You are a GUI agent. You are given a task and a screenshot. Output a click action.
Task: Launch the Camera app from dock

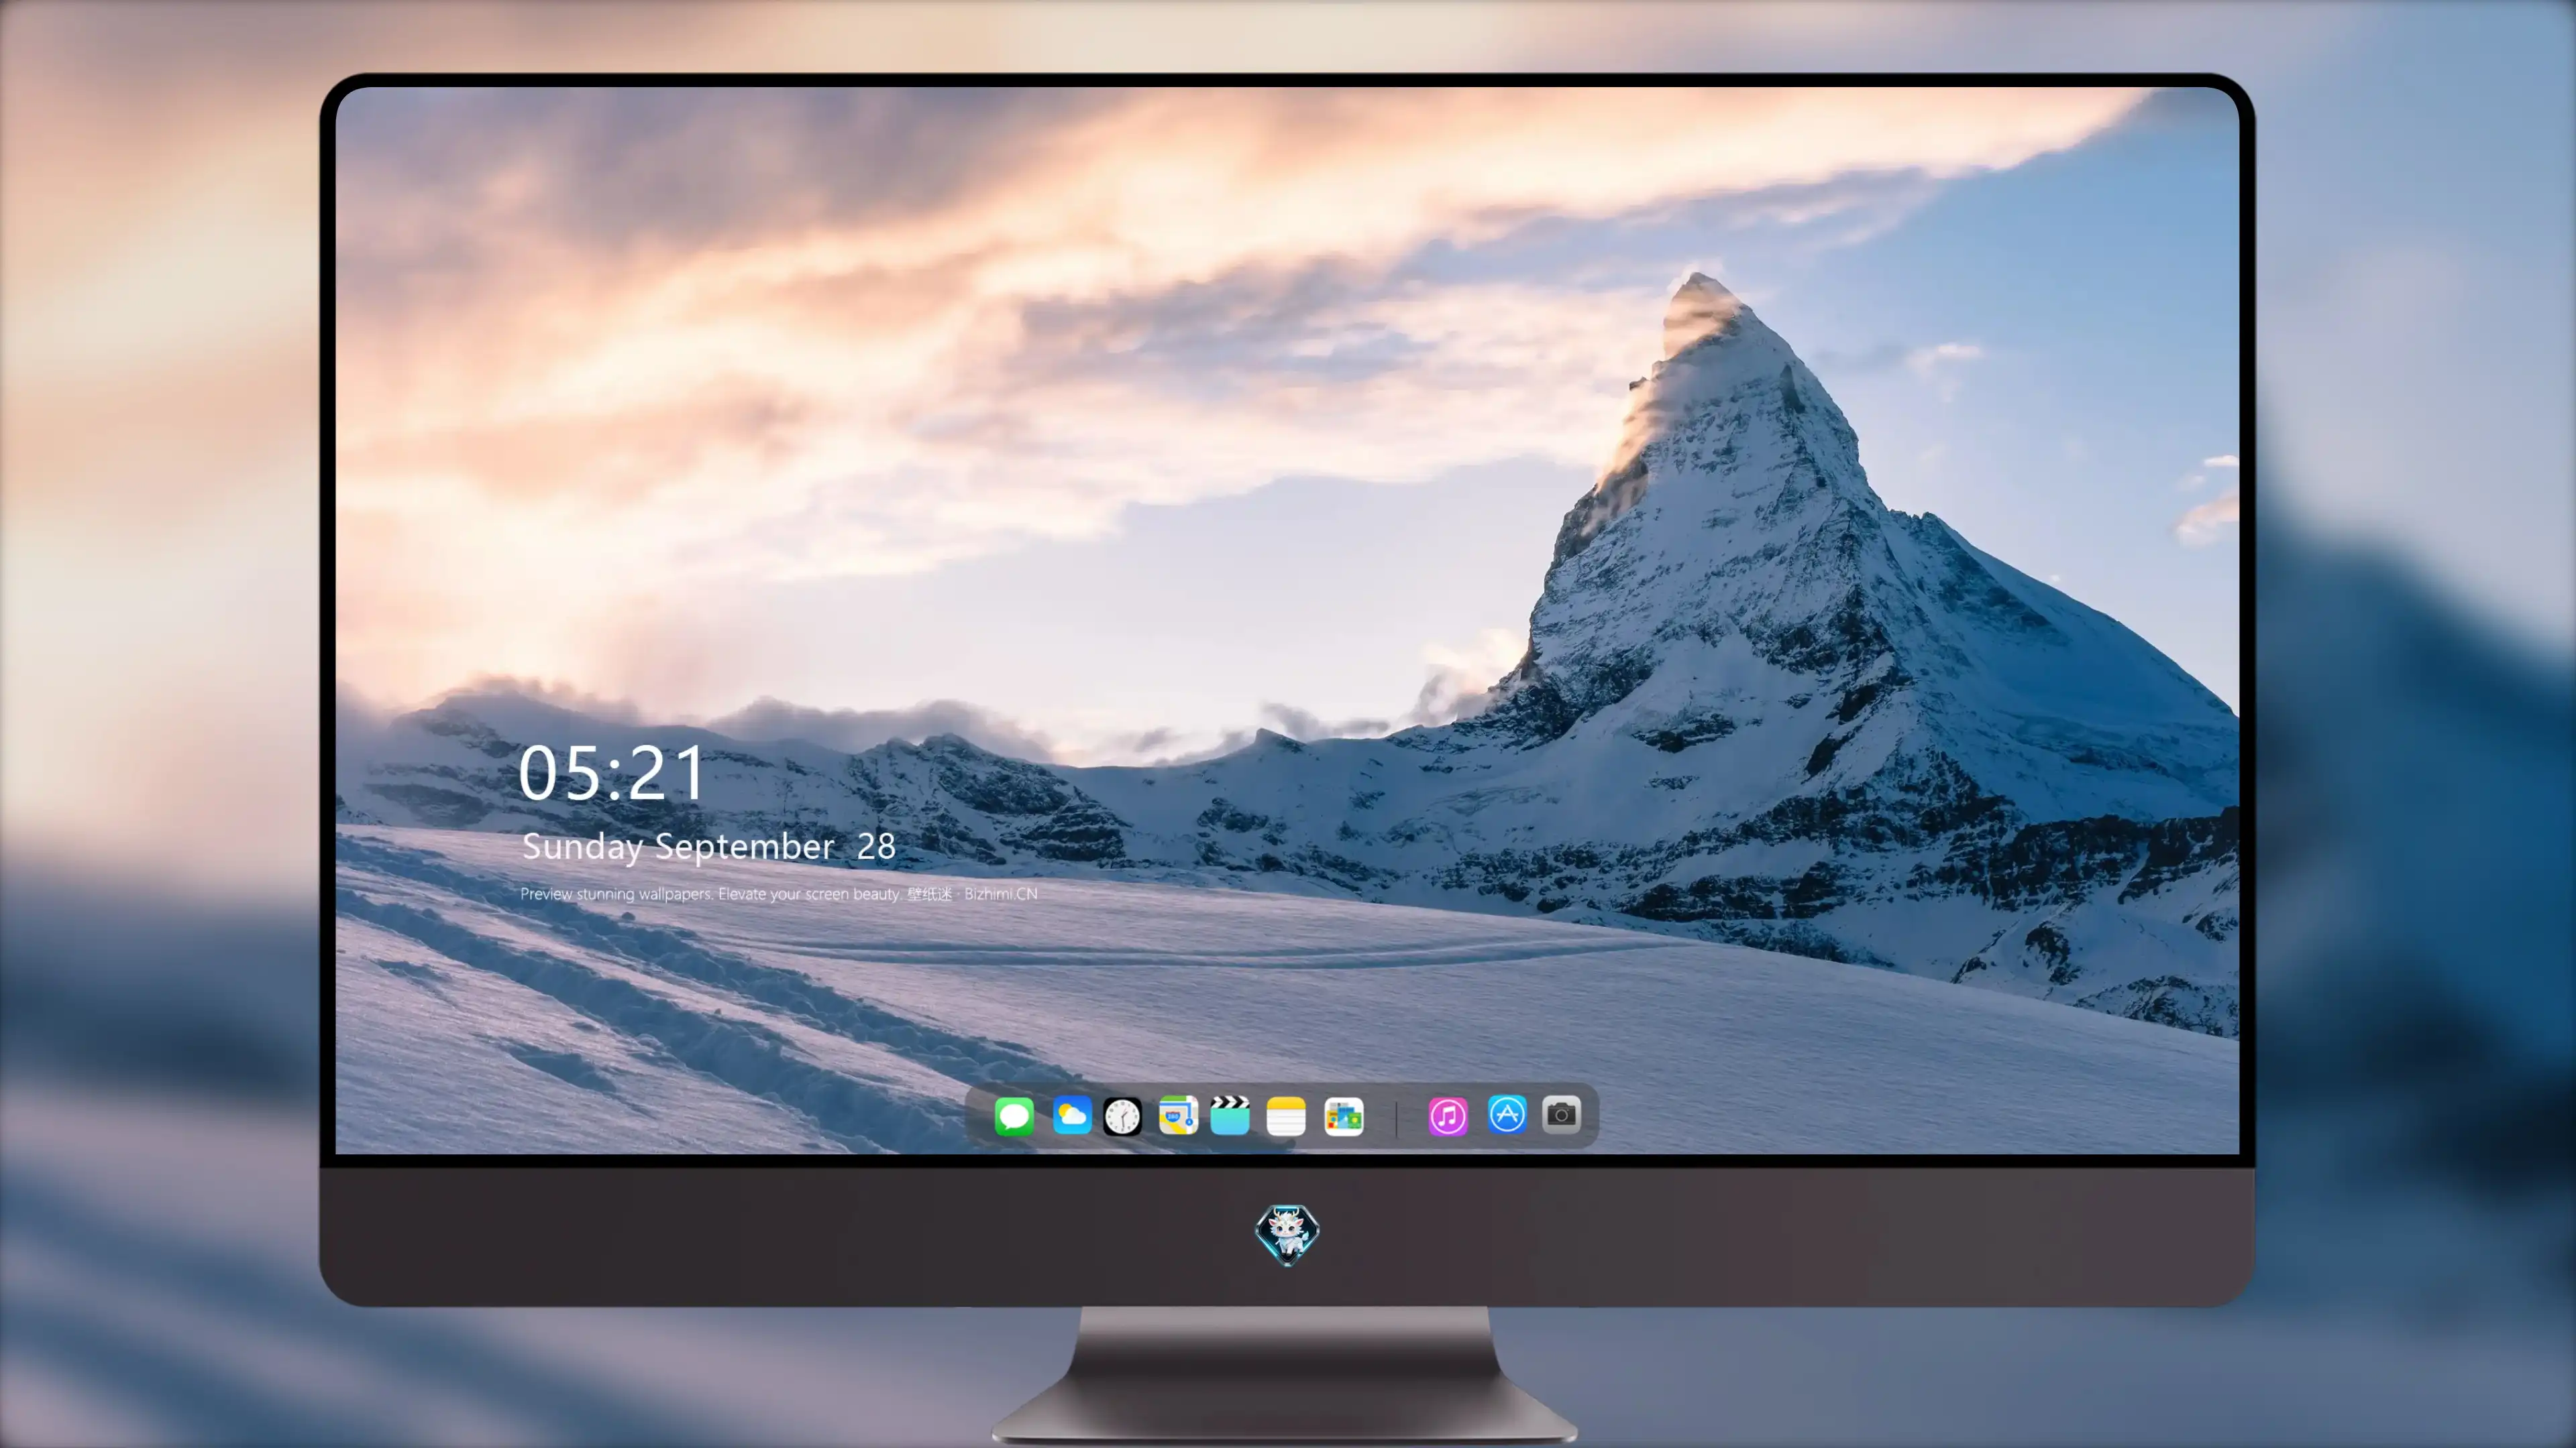click(1561, 1114)
